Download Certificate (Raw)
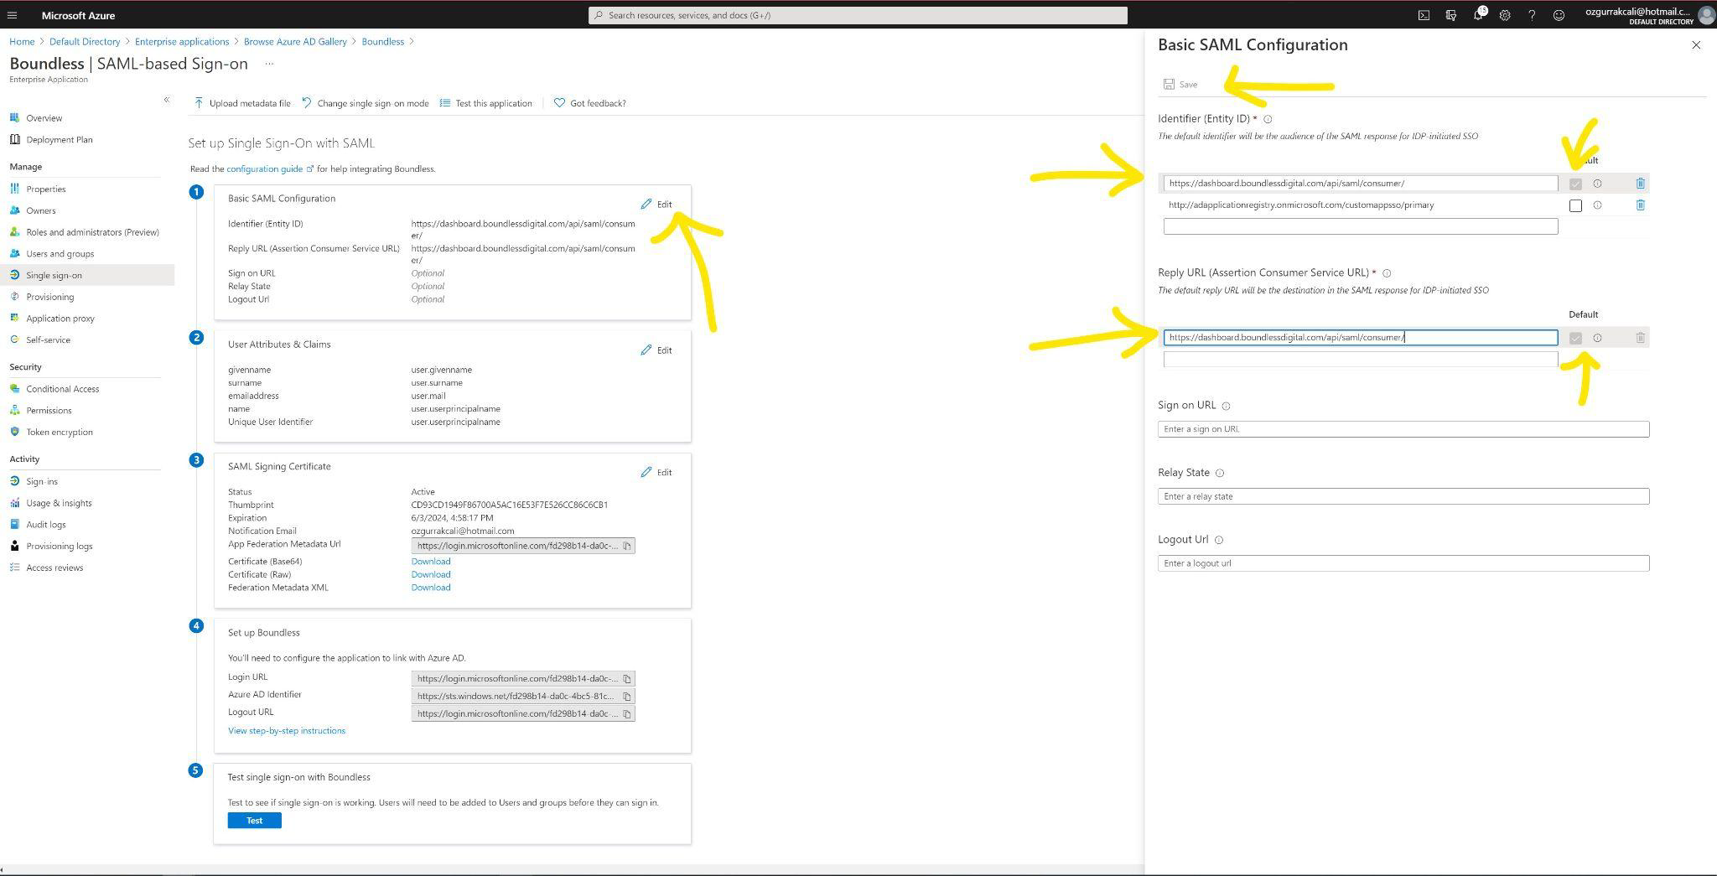The width and height of the screenshot is (1717, 876). [x=431, y=574]
